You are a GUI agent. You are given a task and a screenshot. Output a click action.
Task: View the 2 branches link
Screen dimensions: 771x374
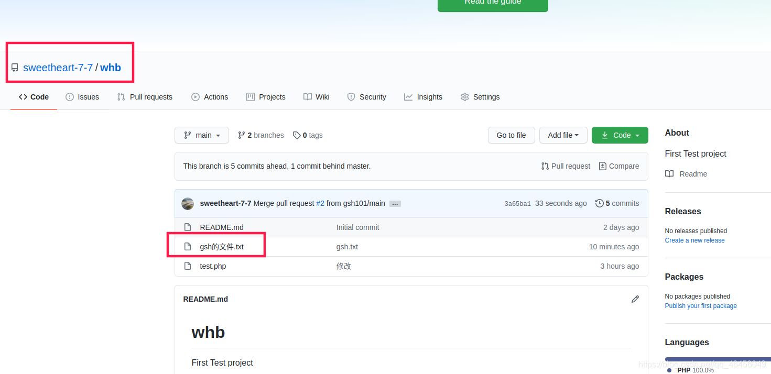pos(260,135)
